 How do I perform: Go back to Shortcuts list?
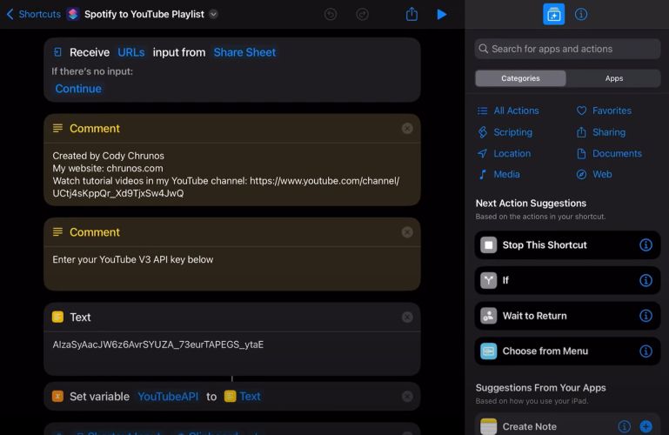(33, 14)
